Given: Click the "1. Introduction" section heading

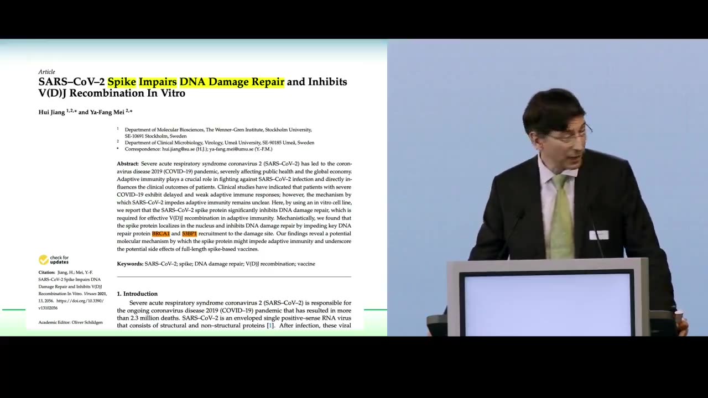Looking at the screenshot, I should pos(137,294).
